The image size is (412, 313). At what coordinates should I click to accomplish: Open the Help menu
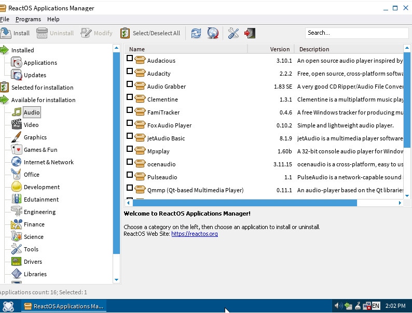click(x=53, y=19)
